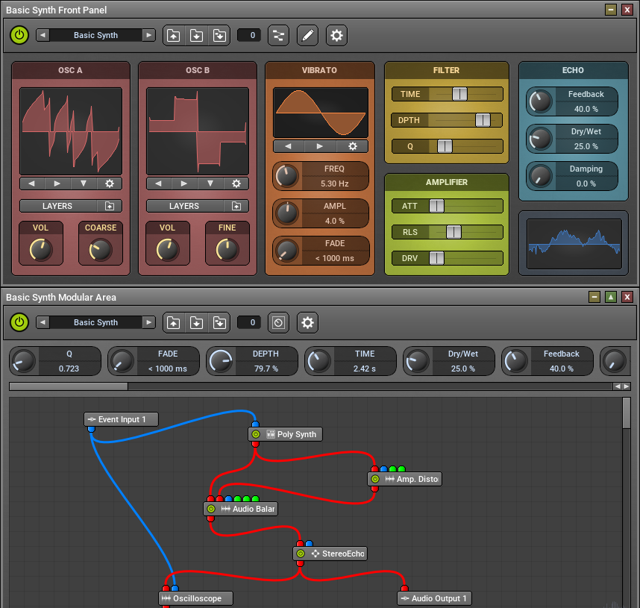Click the first preset folder icon in Modular Area

(173, 322)
